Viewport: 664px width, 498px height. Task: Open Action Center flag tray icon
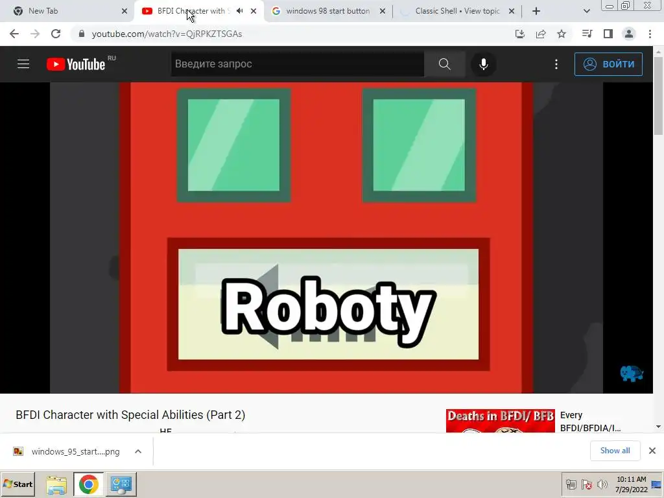point(586,484)
